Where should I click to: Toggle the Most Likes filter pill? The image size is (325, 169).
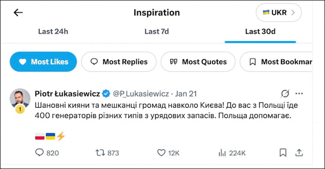click(x=43, y=62)
